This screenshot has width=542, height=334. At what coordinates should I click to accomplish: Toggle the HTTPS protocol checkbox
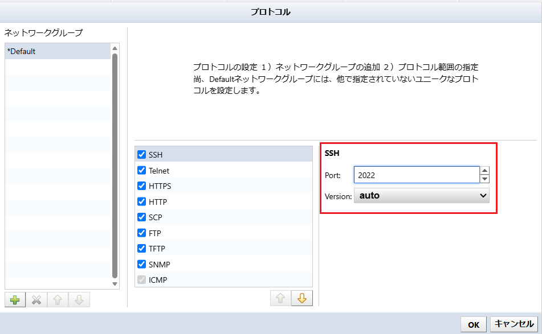tap(141, 185)
